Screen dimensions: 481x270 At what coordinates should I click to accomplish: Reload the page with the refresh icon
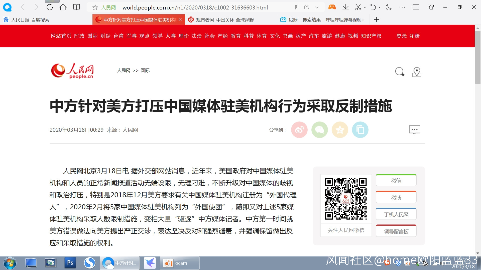click(50, 7)
